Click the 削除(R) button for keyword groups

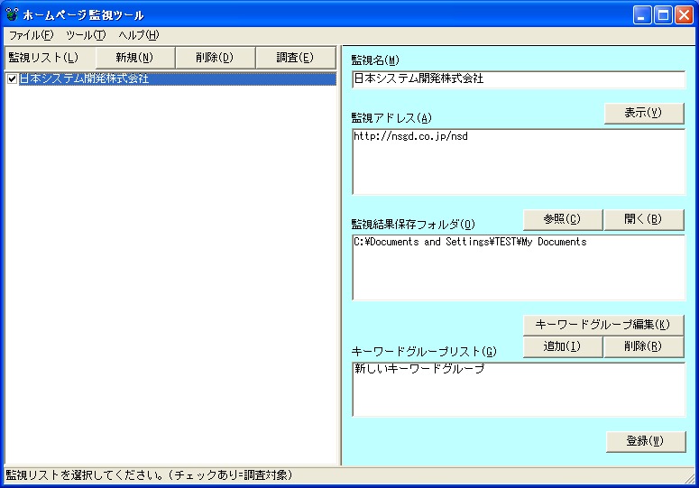click(x=644, y=346)
